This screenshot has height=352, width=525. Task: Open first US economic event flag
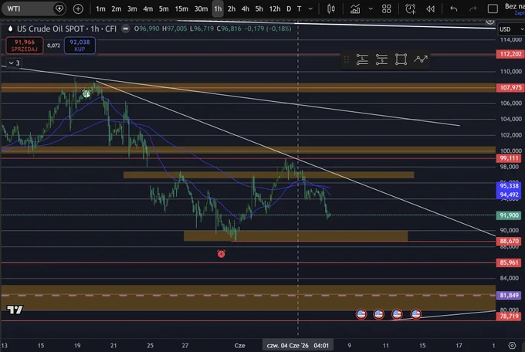[x=361, y=314]
